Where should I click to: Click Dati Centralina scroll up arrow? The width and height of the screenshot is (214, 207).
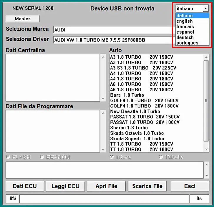pyautogui.click(x=103, y=57)
